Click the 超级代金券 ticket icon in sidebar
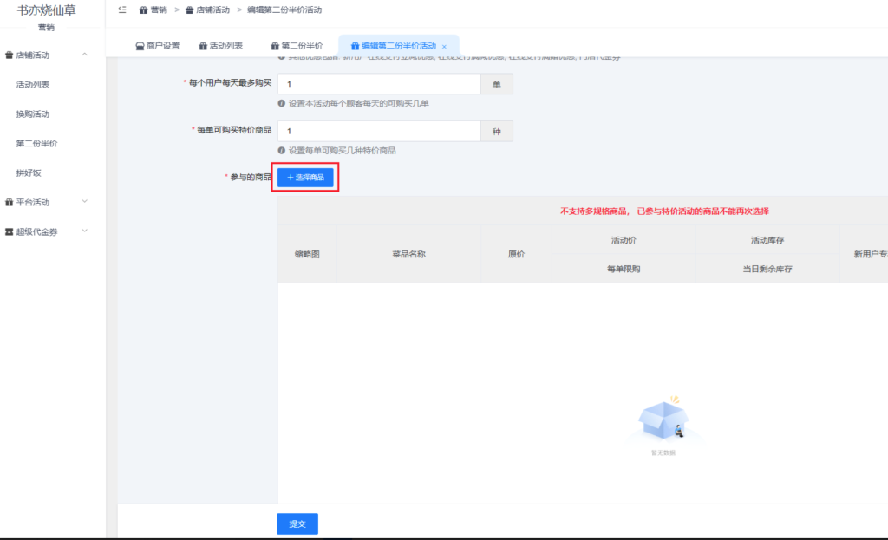Screen dimensions: 888x540 click(9, 232)
